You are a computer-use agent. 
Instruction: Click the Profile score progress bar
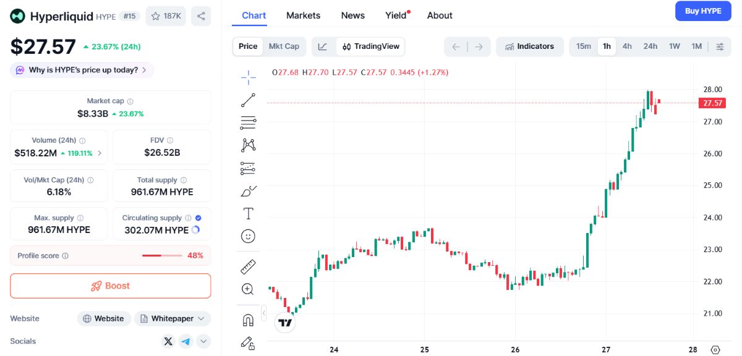(x=162, y=256)
